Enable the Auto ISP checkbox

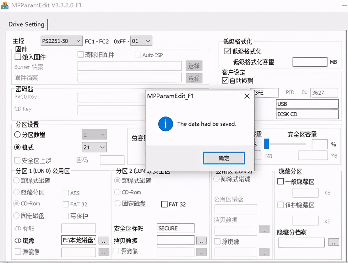tap(138, 54)
